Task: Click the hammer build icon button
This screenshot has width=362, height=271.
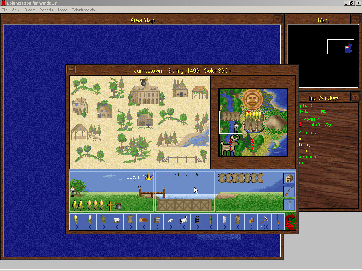Action: pyautogui.click(x=289, y=205)
